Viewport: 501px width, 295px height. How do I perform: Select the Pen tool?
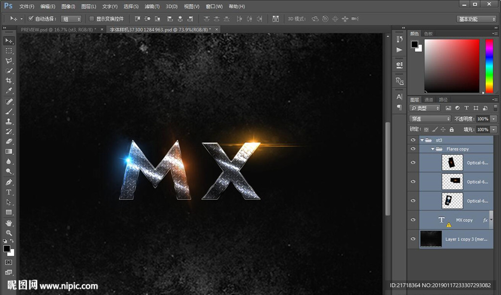(x=9, y=182)
